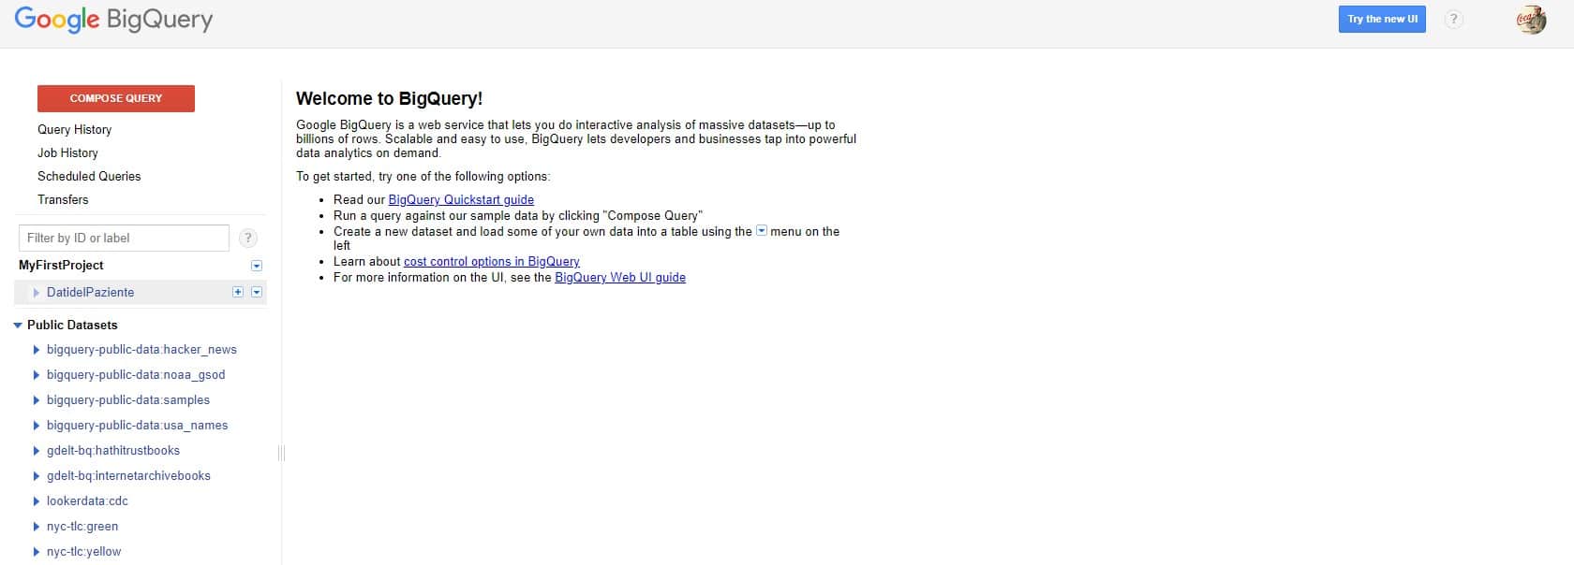Click the Google BigQuery logo
Screen dimensions: 1574x565
[113, 20]
